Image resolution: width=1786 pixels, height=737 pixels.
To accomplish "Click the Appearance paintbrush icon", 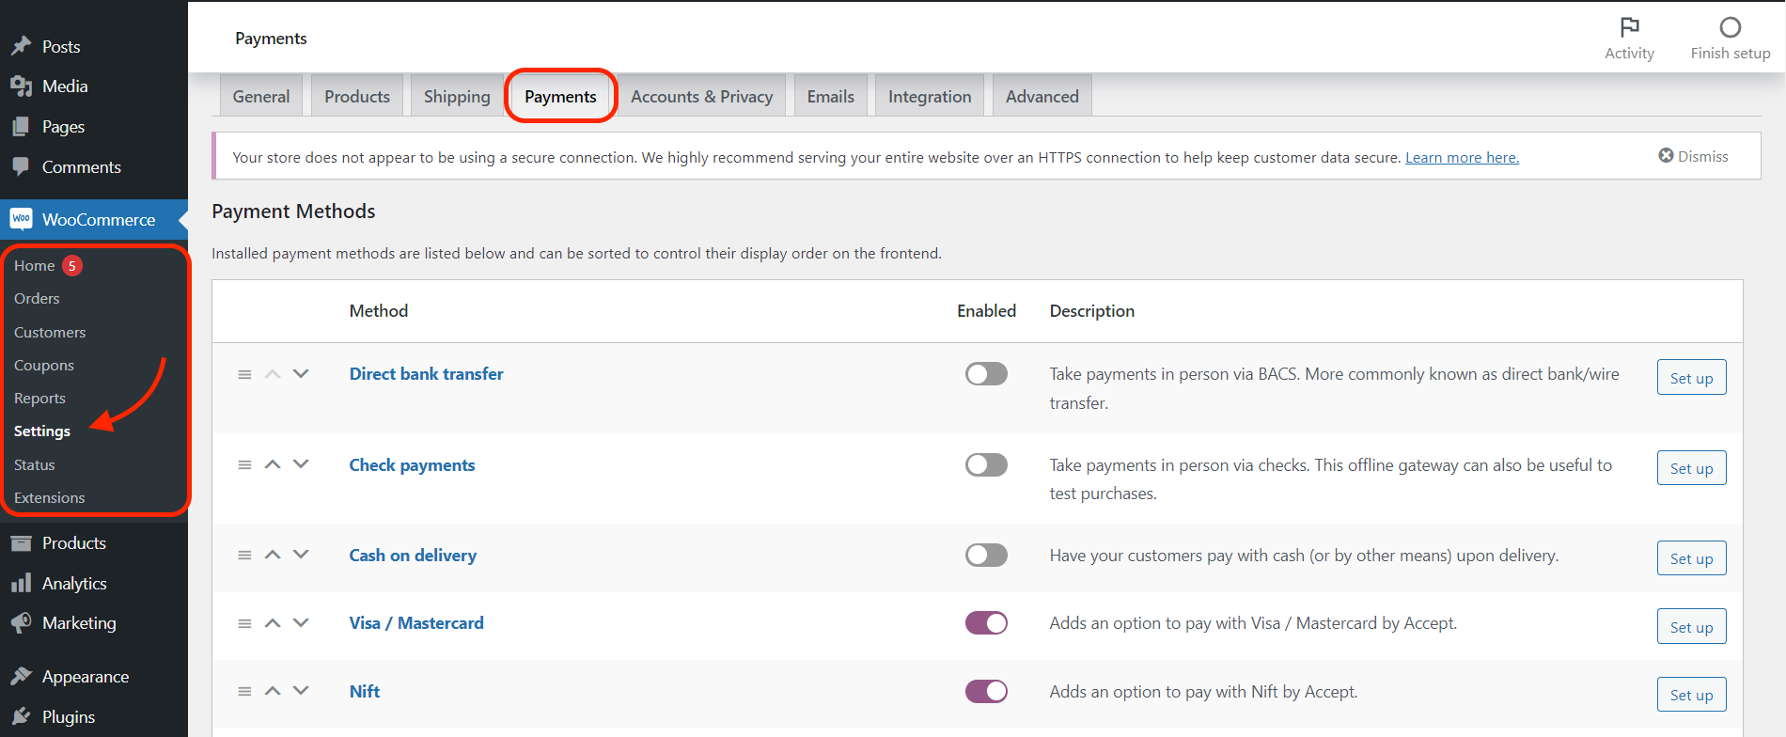I will pyautogui.click(x=21, y=677).
